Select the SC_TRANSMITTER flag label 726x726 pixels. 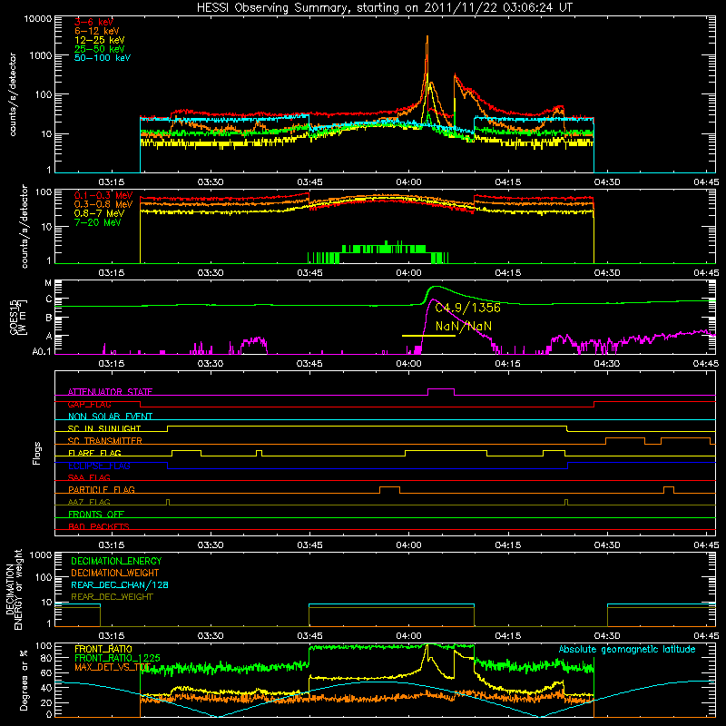point(105,441)
